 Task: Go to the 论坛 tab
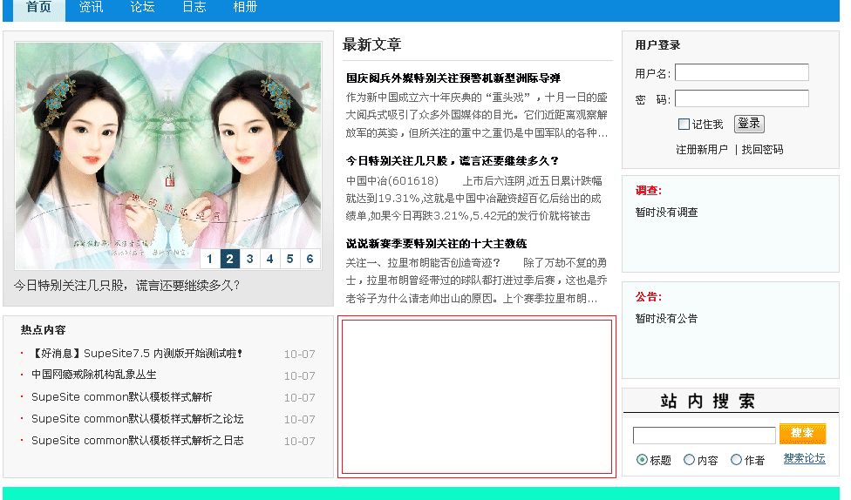pos(142,8)
